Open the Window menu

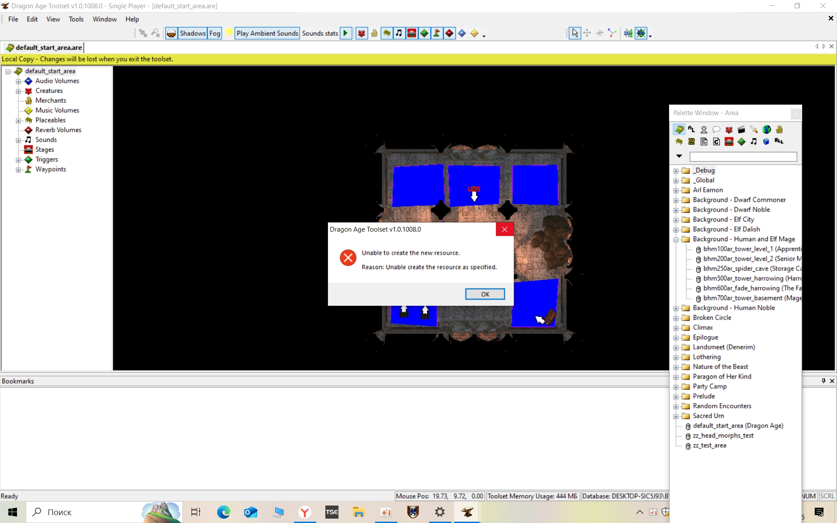(x=104, y=19)
